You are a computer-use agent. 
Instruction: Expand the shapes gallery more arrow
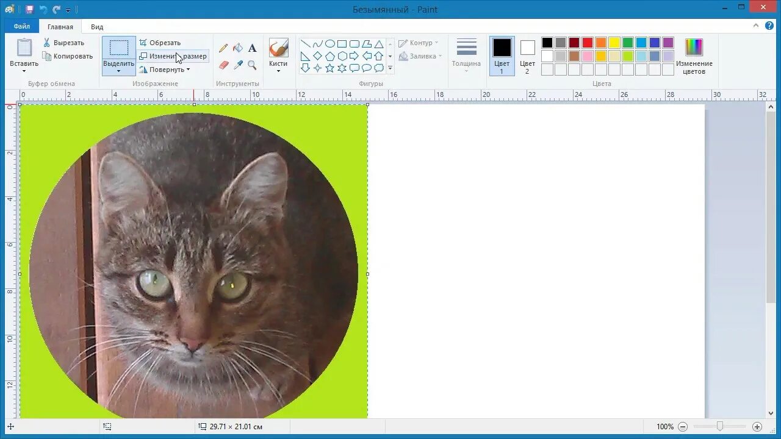coord(390,68)
